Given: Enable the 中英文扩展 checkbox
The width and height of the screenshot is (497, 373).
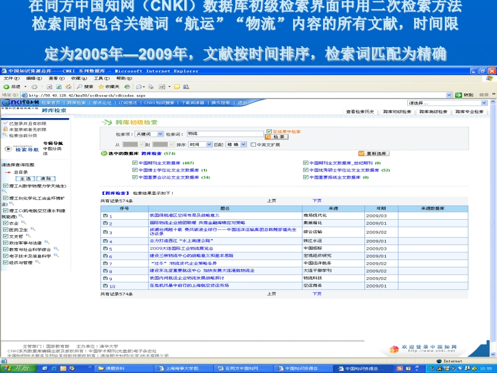Looking at the screenshot, I should coord(253,145).
